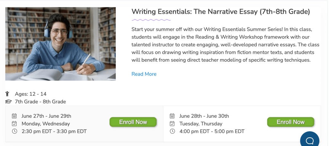The width and height of the screenshot is (329, 146).
Task: Click the calendar-check icon beside Tuesday, Thursday
Action: (172, 124)
